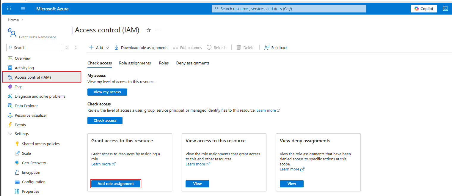Click the Geo-Recovery globe icon

tap(17, 163)
